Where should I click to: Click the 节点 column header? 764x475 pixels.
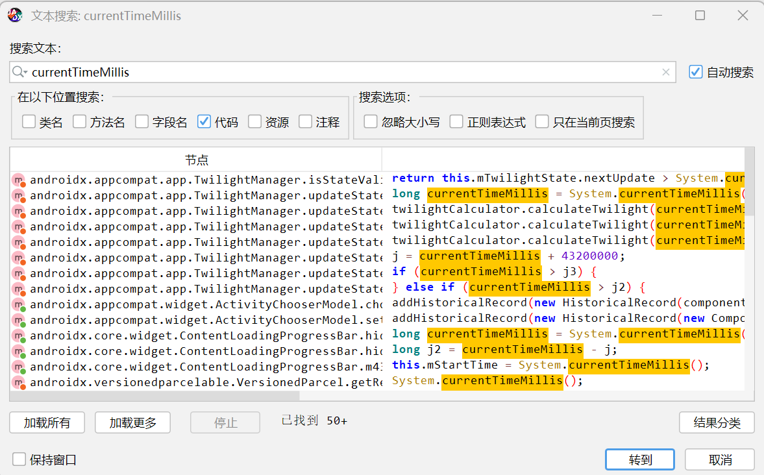click(196, 160)
